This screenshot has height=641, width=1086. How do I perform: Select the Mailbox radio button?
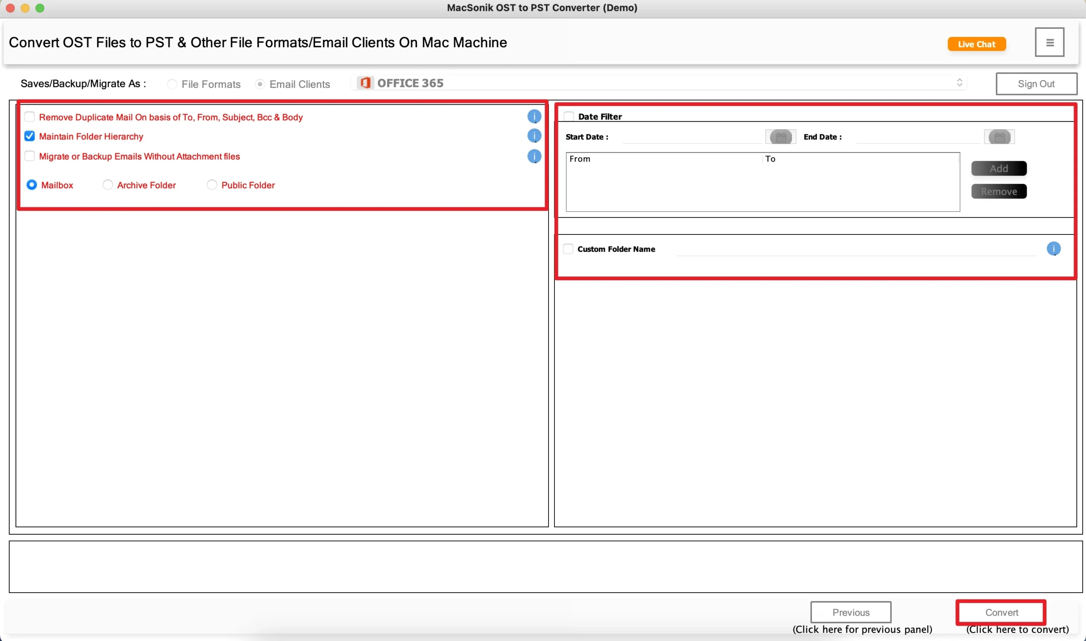coord(31,185)
